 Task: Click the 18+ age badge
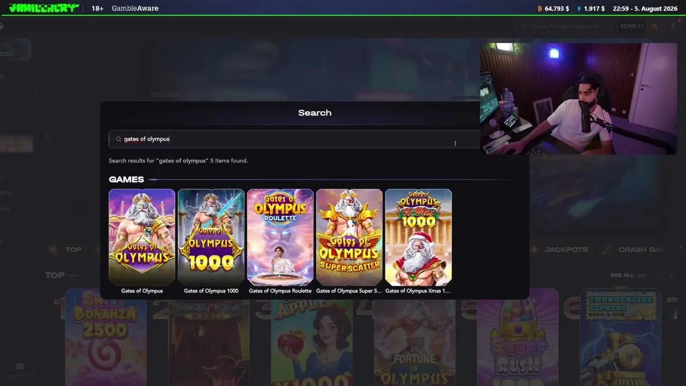pos(98,9)
